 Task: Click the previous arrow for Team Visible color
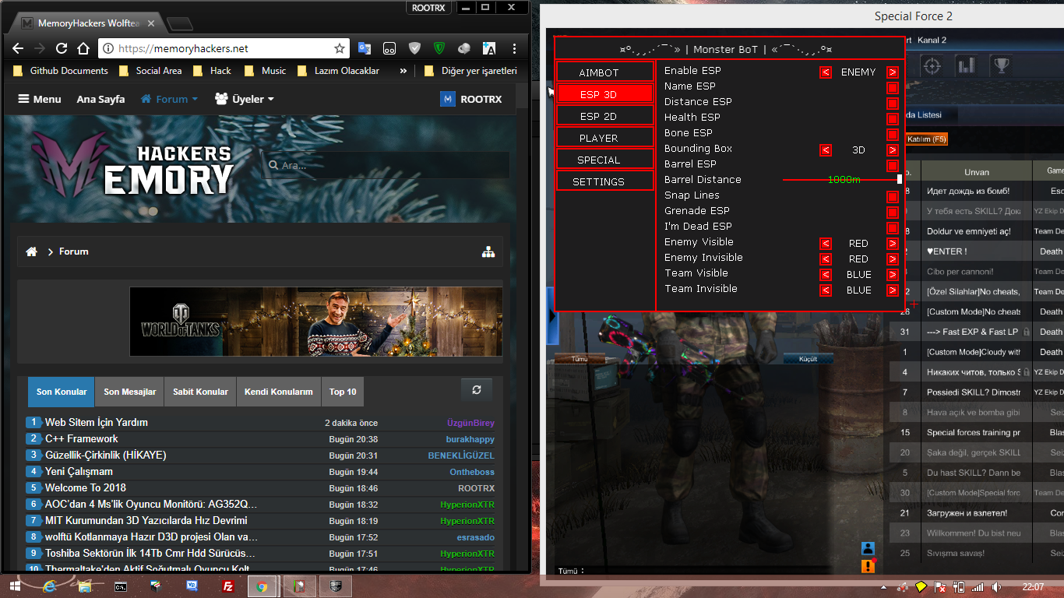pyautogui.click(x=826, y=274)
